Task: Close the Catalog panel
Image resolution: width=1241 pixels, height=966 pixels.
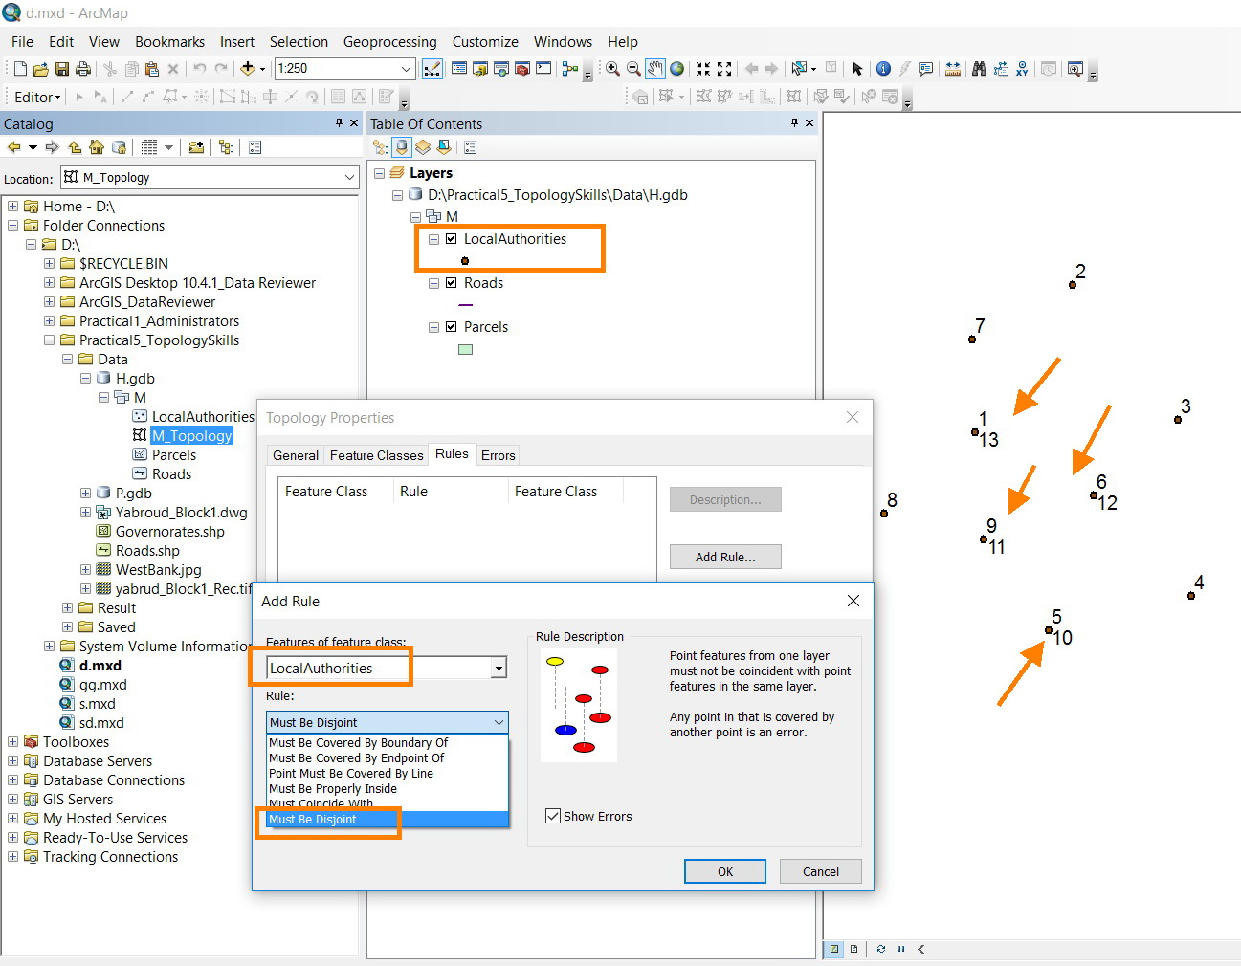Action: pos(354,123)
